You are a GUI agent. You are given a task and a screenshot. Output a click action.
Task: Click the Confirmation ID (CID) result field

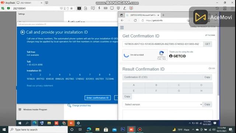coord(163,77)
